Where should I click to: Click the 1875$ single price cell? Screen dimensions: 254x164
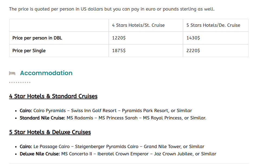(119, 51)
